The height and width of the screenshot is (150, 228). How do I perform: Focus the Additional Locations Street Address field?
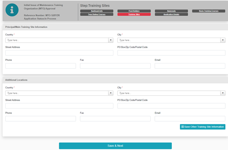point(59,106)
